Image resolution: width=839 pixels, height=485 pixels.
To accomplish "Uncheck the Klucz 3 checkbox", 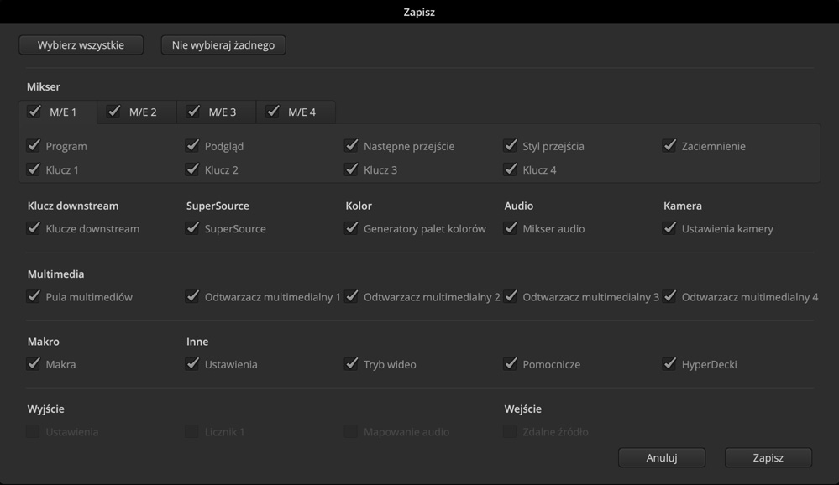I will pyautogui.click(x=351, y=169).
